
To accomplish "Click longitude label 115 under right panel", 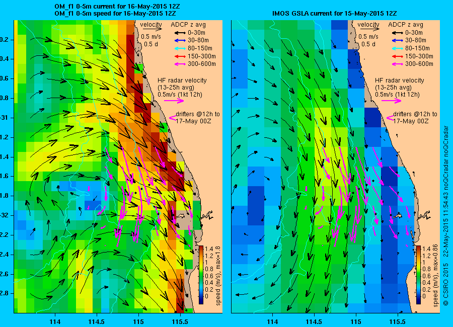I will tap(356, 322).
